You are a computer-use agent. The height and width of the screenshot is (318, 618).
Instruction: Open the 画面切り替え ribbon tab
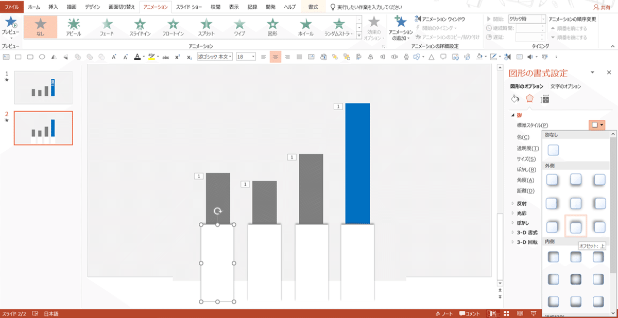pos(121,7)
